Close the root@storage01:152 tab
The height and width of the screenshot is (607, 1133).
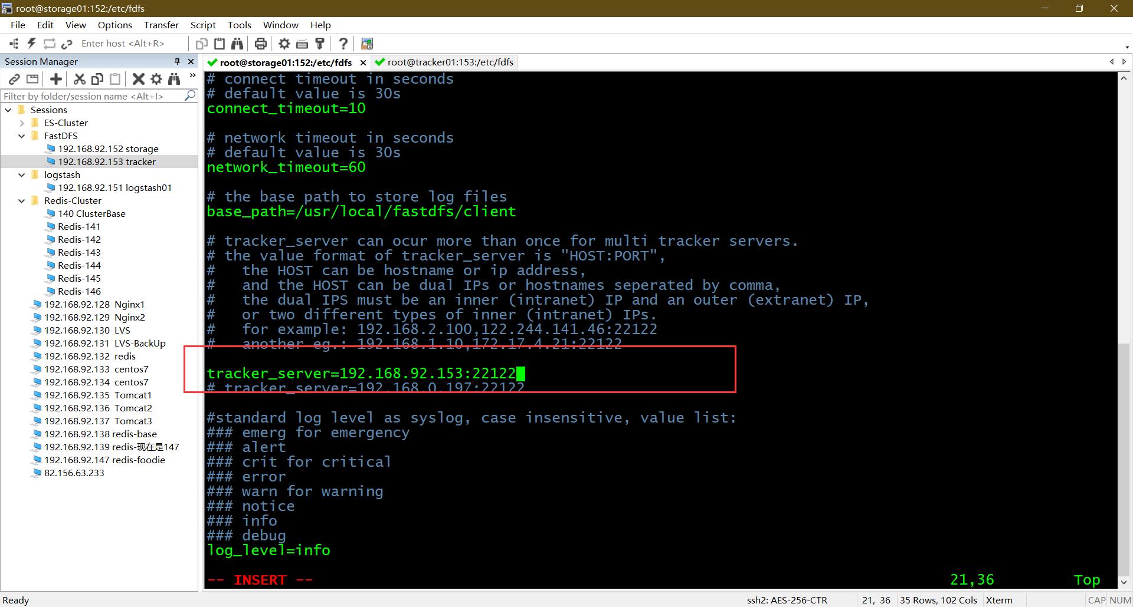coord(363,62)
